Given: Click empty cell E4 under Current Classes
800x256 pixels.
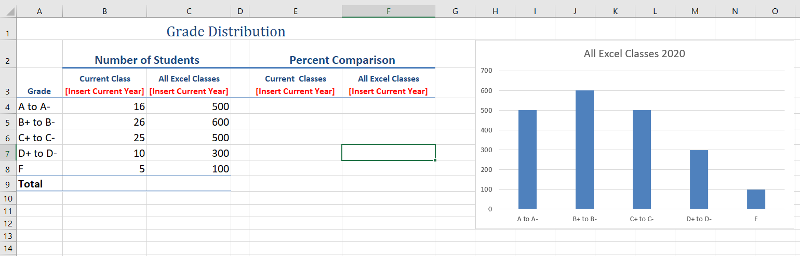Looking at the screenshot, I should [295, 107].
